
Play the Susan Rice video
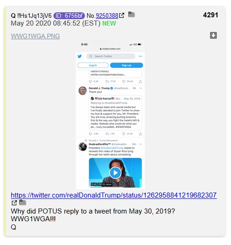pyautogui.click(x=115, y=173)
